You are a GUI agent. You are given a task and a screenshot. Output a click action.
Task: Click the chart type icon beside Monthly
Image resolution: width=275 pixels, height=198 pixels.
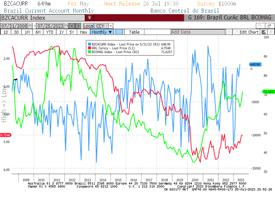[119, 32]
